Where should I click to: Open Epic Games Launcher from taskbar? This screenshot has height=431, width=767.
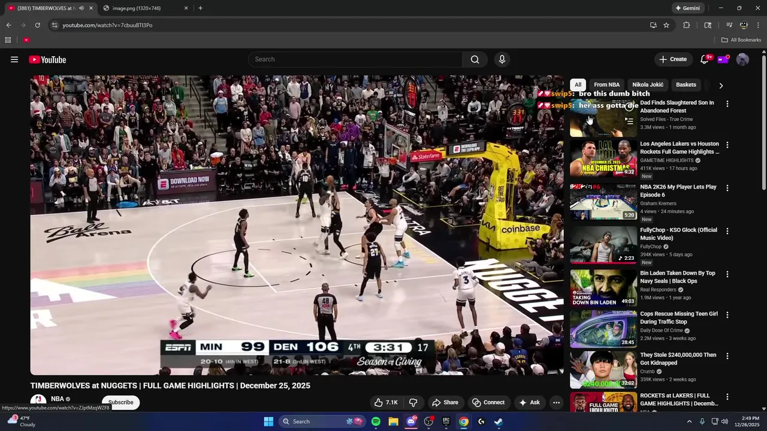coord(446,421)
